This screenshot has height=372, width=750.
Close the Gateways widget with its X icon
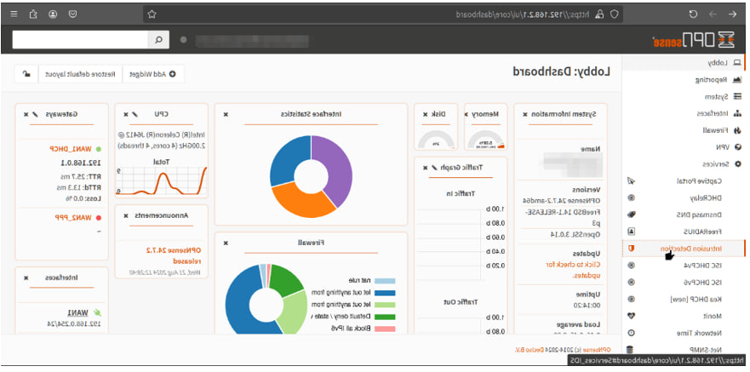point(26,114)
